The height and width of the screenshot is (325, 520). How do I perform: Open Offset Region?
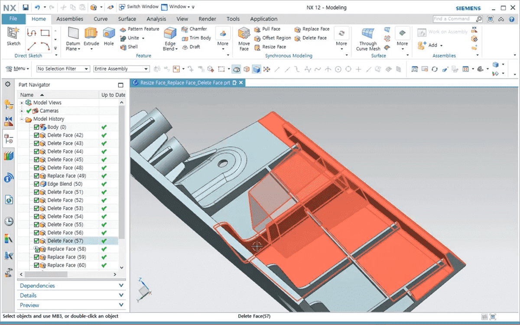273,38
